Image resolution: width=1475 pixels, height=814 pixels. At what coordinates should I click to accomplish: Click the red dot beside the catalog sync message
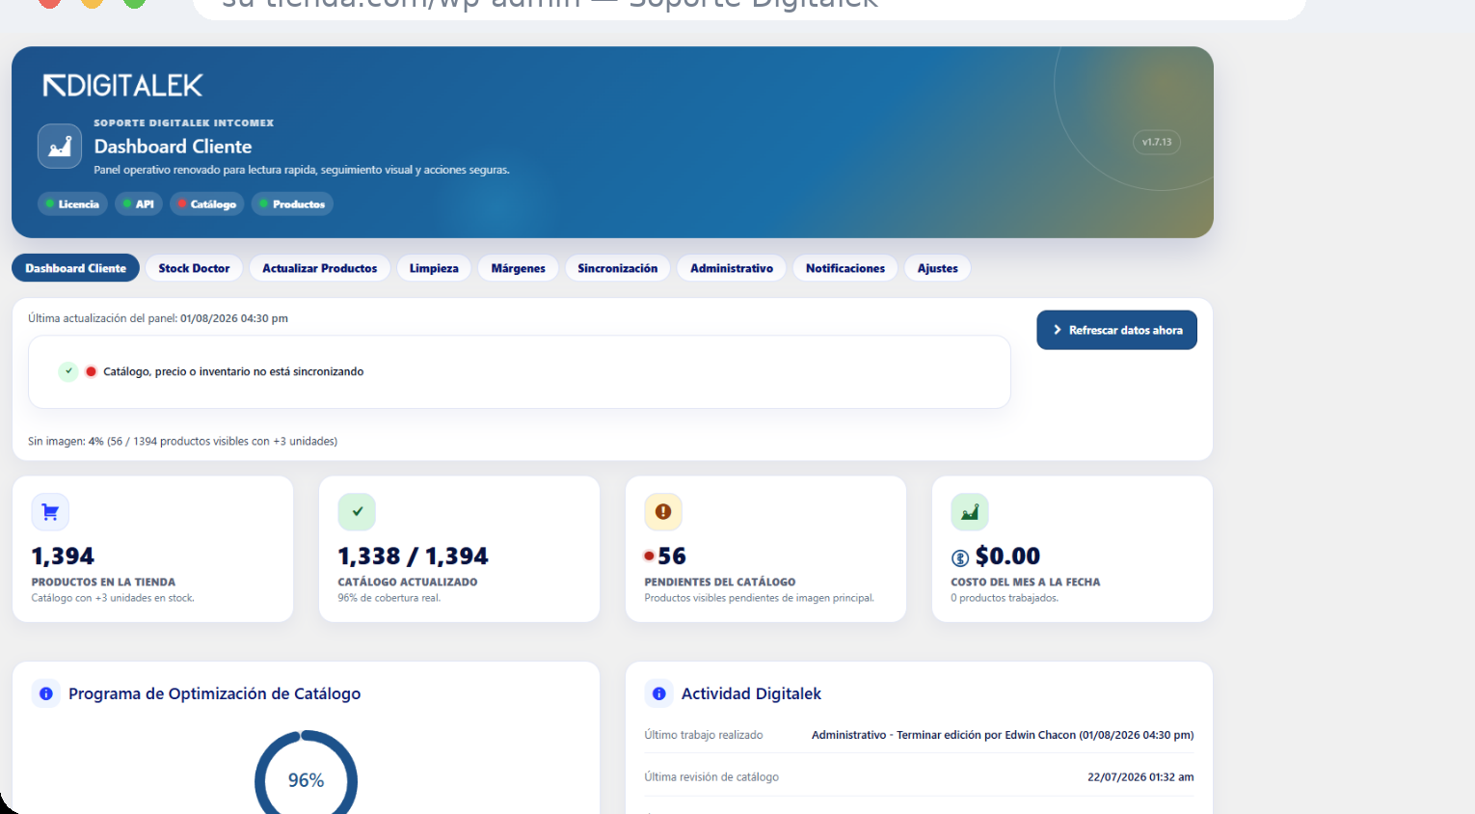tap(91, 371)
